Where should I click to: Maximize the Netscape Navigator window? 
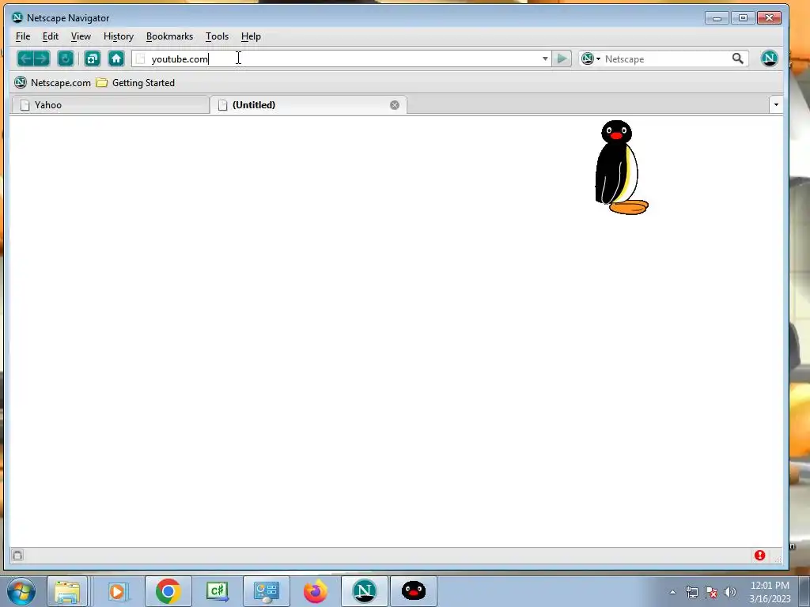coord(743,18)
